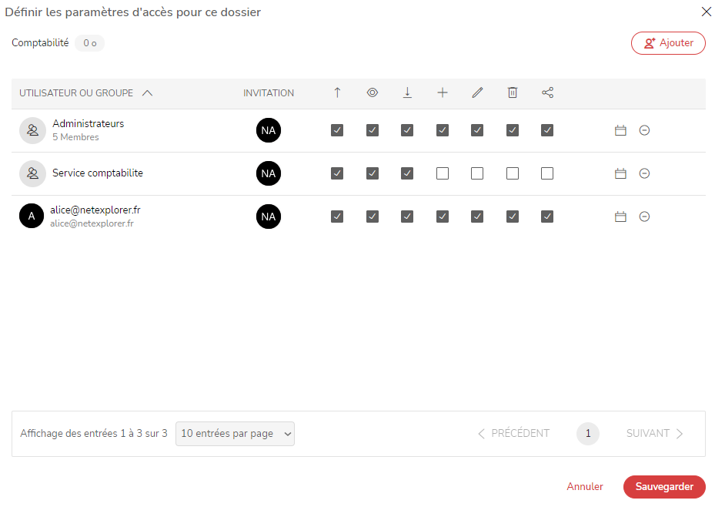This screenshot has width=715, height=507.
Task: Open calendar expiry for alice@netexplorer.fr
Action: pos(620,217)
